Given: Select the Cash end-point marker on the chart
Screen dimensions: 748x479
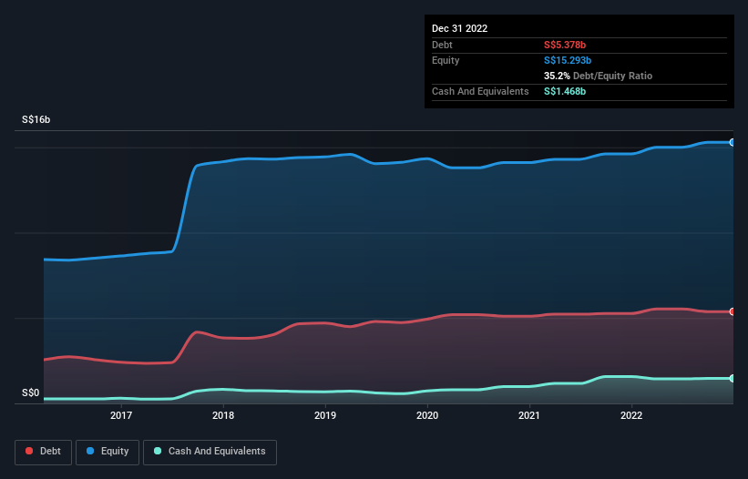Looking at the screenshot, I should [x=733, y=379].
